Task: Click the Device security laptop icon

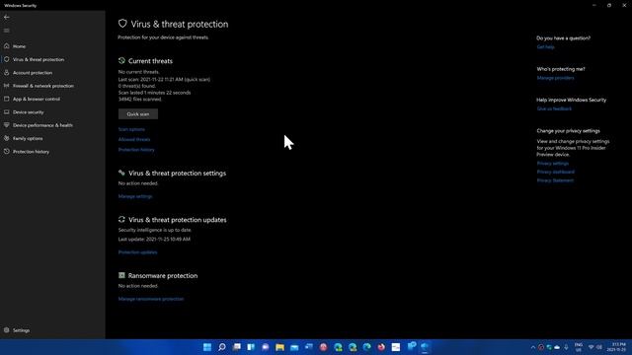Action: click(7, 111)
